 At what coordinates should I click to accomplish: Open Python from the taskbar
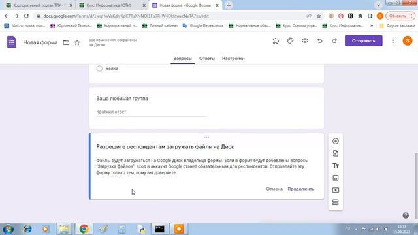[x=141, y=229]
